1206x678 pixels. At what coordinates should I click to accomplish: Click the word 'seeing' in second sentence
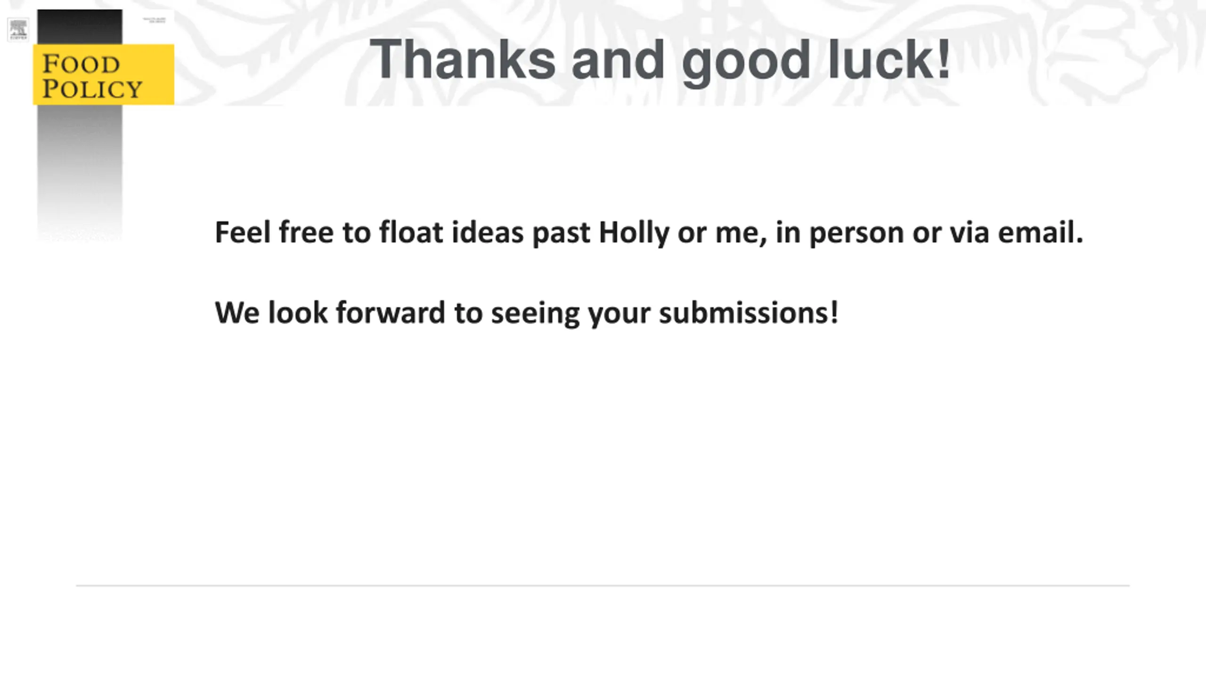point(535,314)
